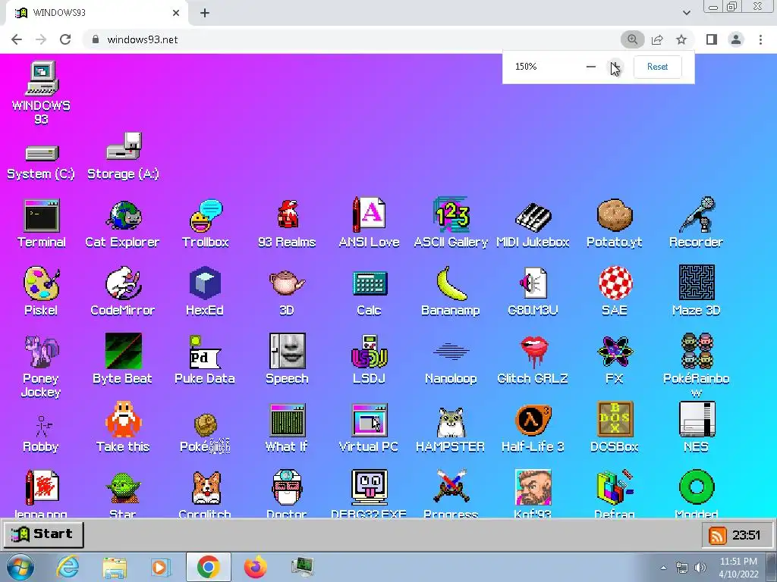Open the Potato.yt icon

[x=615, y=215]
